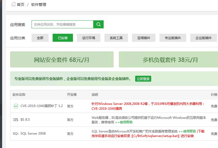Focus the 应用搜索 search input field
This screenshot has width=218, height=148.
63,24
